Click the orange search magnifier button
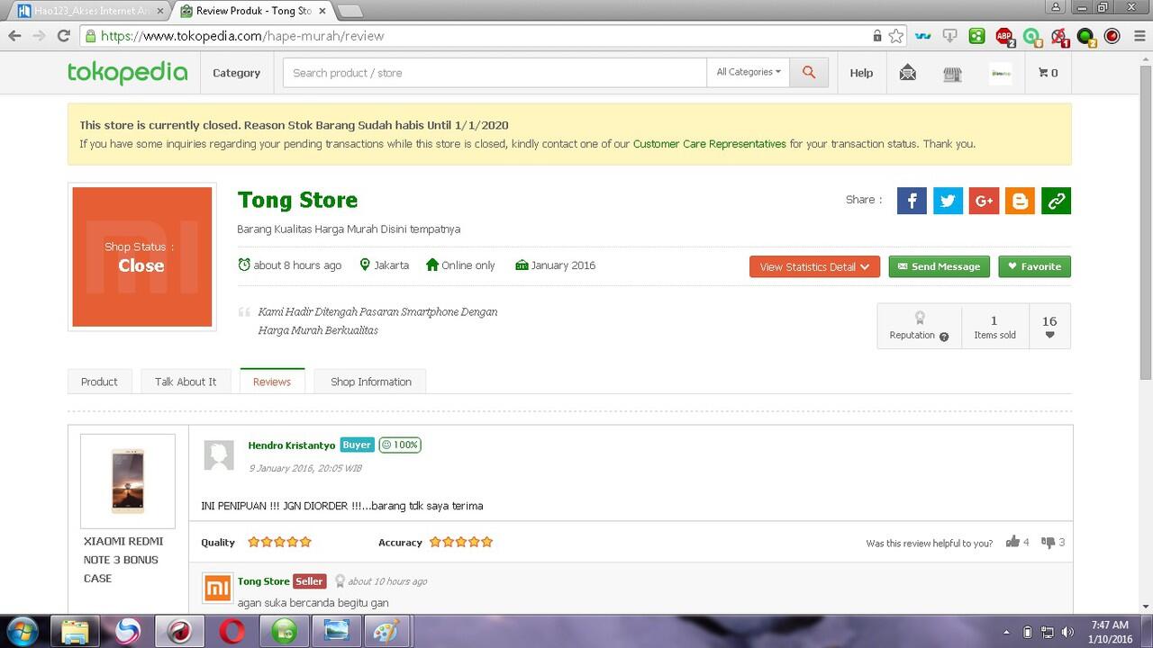The image size is (1153, 648). tap(809, 73)
